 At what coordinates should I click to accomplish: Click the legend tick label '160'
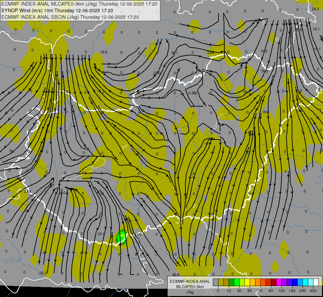tap(292, 291)
